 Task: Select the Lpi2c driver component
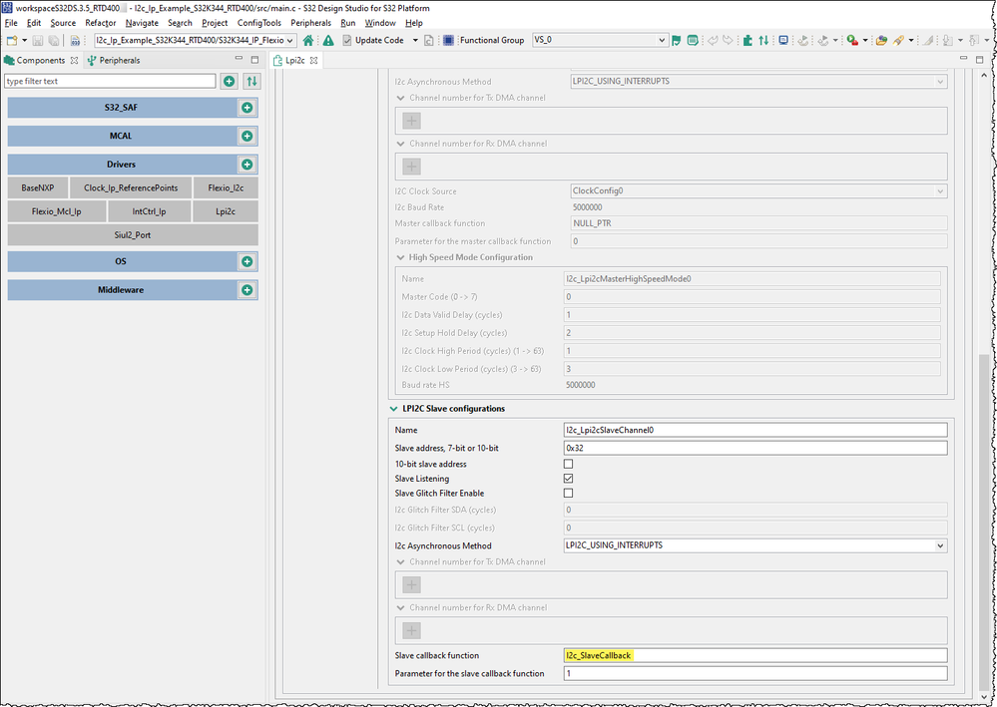point(226,211)
